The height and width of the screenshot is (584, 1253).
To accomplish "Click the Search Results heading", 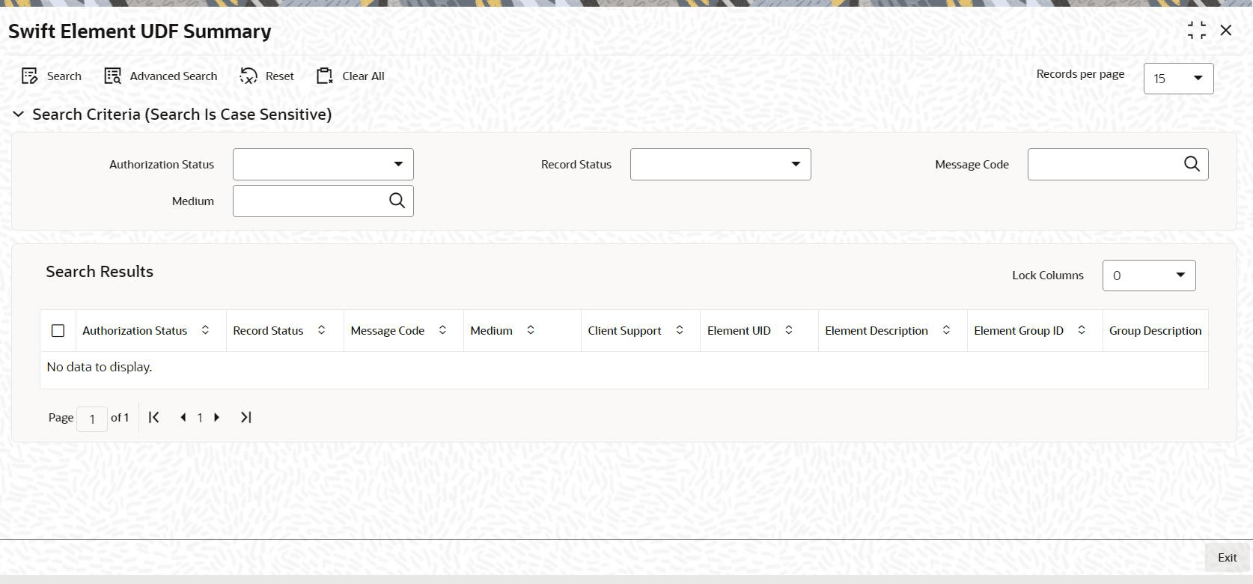I will pyautogui.click(x=100, y=272).
